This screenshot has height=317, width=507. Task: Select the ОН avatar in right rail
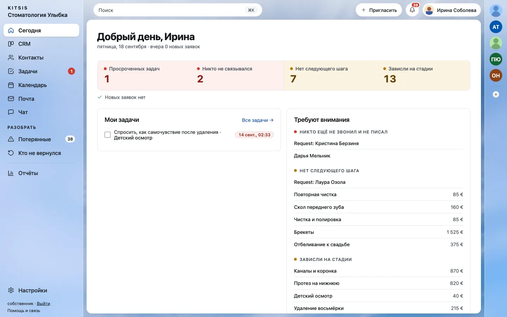pos(496,75)
